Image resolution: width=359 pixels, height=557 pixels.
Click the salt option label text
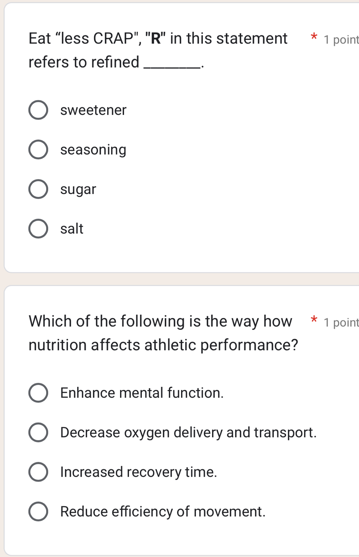(x=71, y=228)
